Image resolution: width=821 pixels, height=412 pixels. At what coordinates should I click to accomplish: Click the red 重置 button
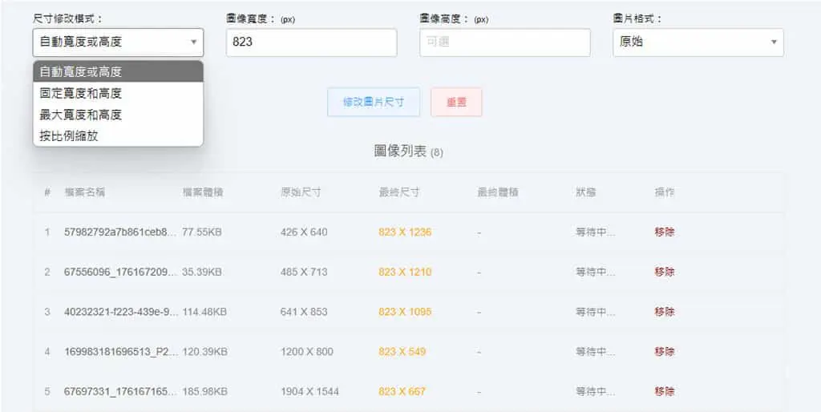pyautogui.click(x=456, y=102)
